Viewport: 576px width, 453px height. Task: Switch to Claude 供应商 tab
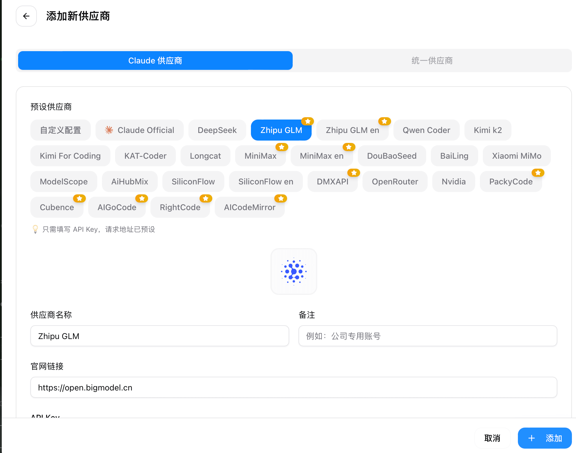click(155, 60)
